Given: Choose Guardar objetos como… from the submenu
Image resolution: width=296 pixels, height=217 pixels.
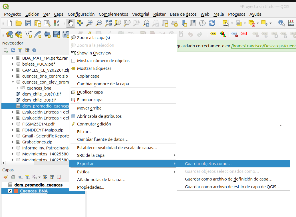Looking at the screenshot, I should (208, 164).
